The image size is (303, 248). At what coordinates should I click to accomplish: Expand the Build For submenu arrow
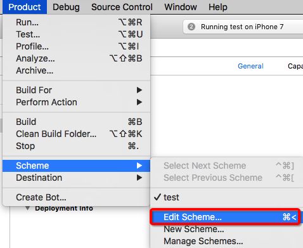tap(139, 90)
